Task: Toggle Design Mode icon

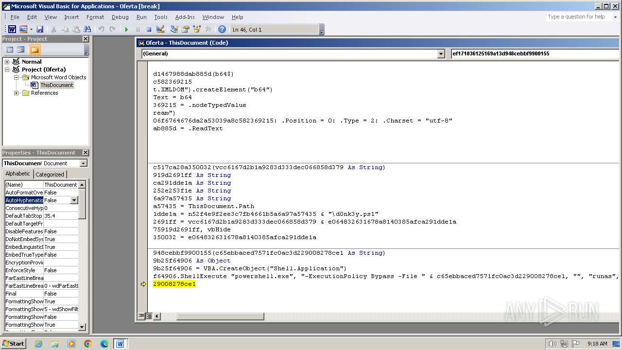Action: (x=160, y=29)
